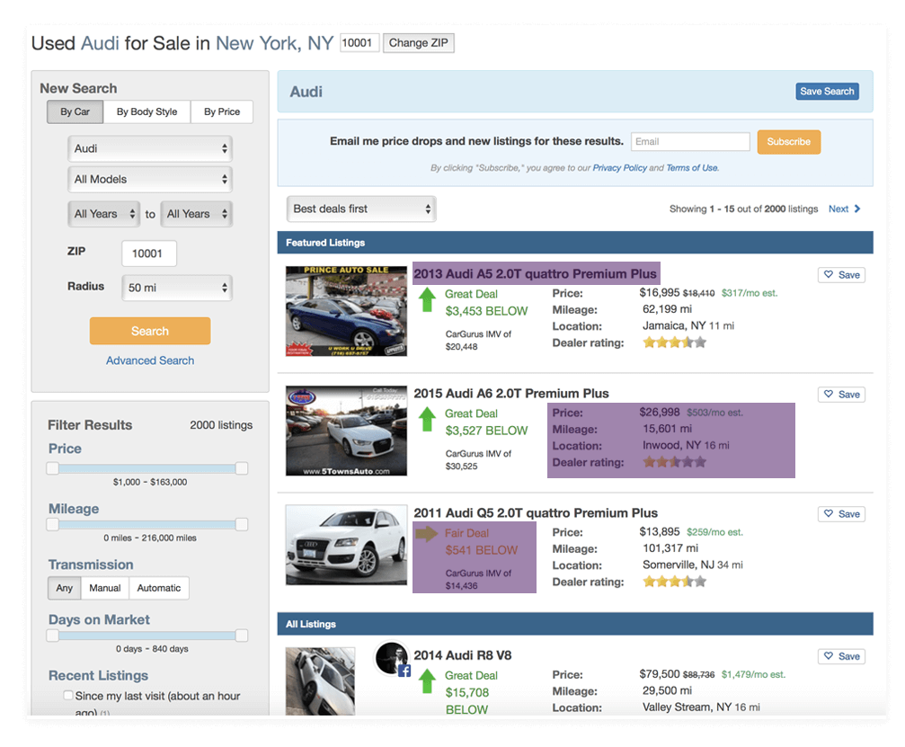Click the heart icon on 2015 Audi A6 Save
The image size is (905, 747).
[829, 395]
